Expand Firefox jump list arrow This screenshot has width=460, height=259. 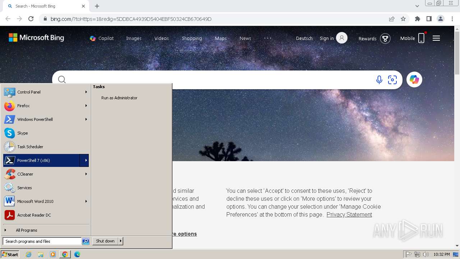[x=86, y=106]
